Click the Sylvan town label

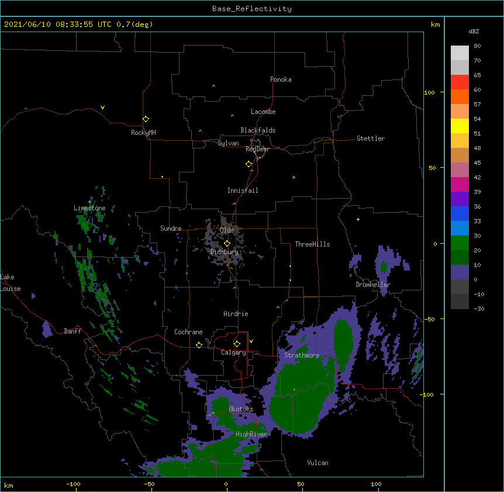228,143
